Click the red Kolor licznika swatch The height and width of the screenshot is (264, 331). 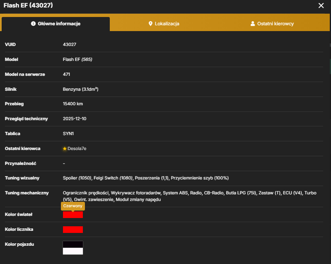(x=73, y=230)
